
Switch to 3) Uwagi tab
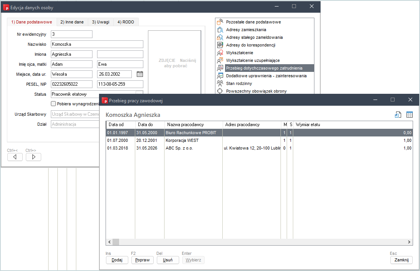[x=101, y=22]
